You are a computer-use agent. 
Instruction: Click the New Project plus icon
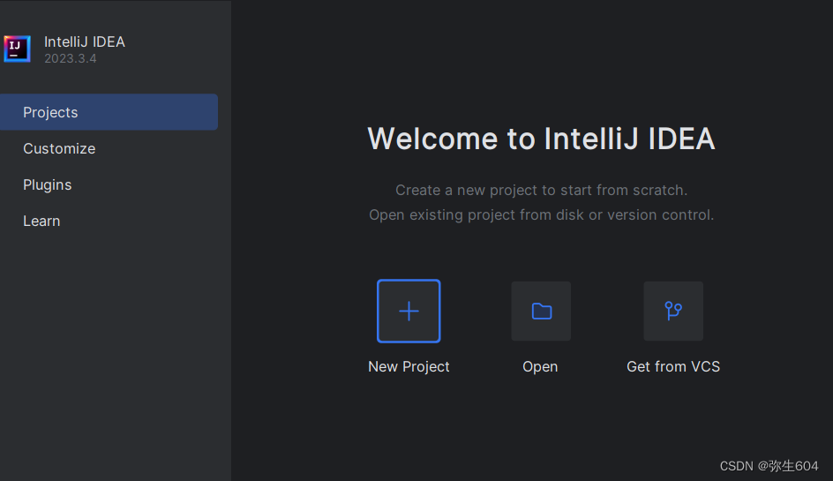coord(409,311)
